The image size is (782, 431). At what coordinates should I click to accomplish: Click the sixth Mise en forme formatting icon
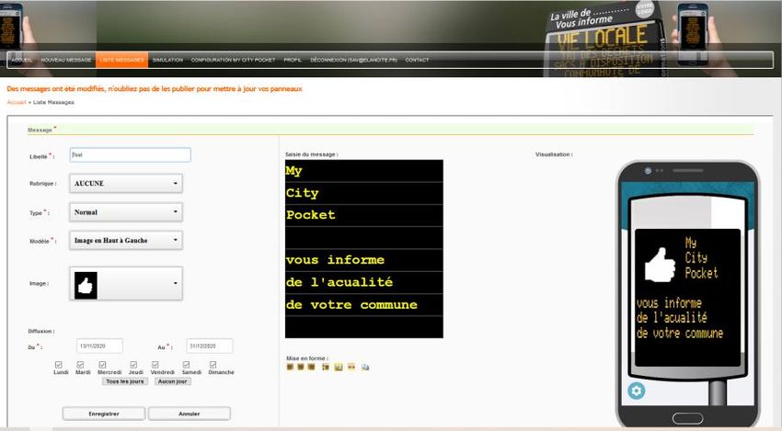click(x=351, y=367)
